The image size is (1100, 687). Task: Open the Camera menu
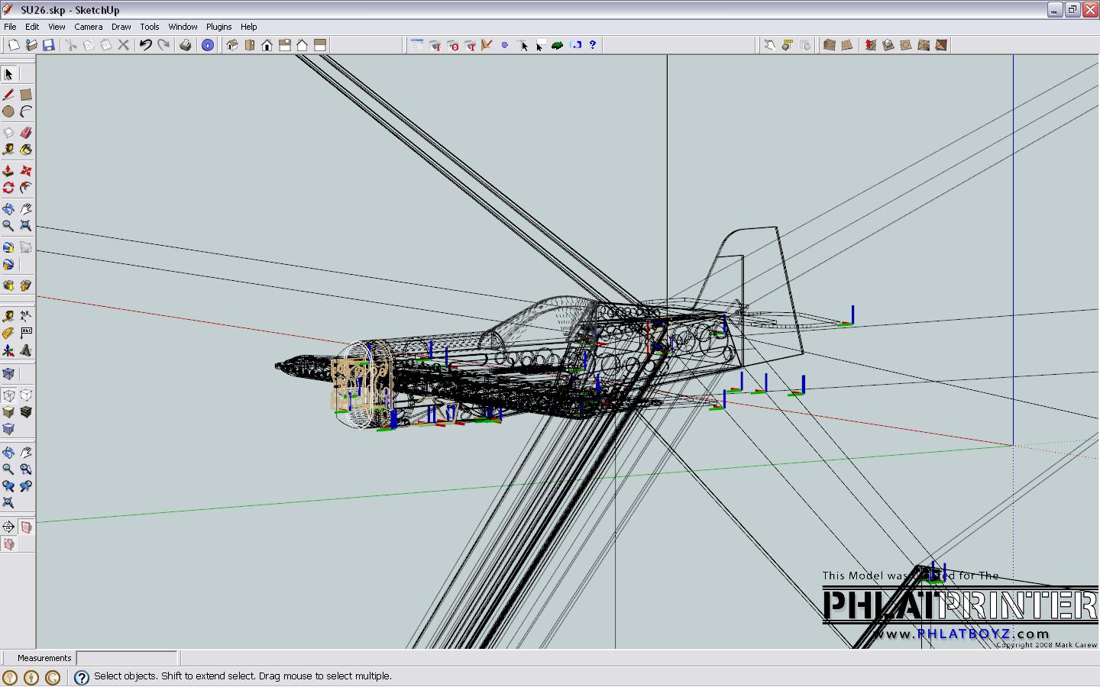pos(89,27)
